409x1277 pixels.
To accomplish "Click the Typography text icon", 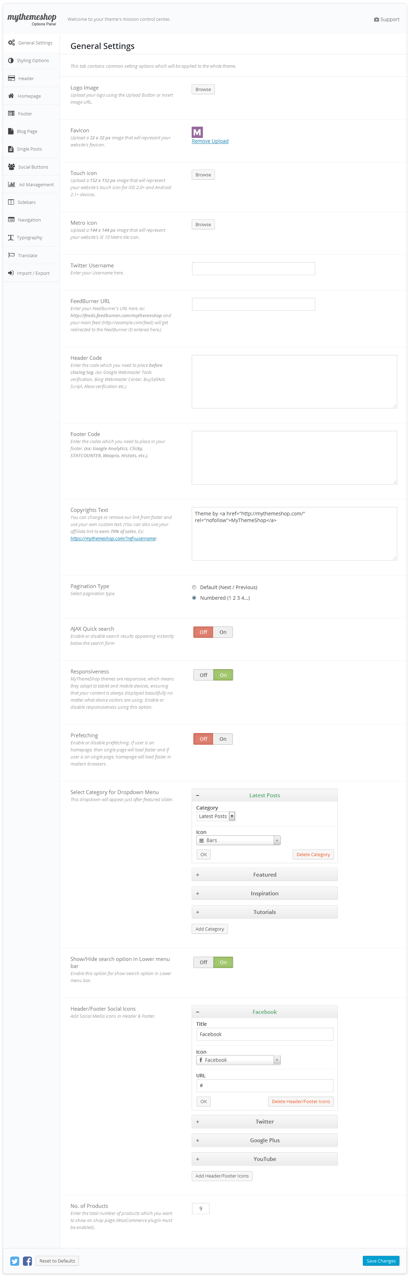I will (x=11, y=237).
